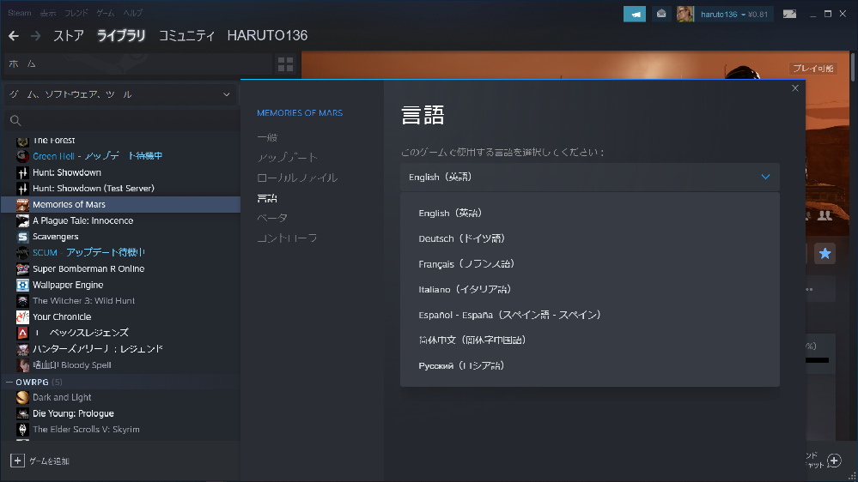The width and height of the screenshot is (858, 482).
Task: Open the 表示 (View) menu
Action: click(x=47, y=13)
